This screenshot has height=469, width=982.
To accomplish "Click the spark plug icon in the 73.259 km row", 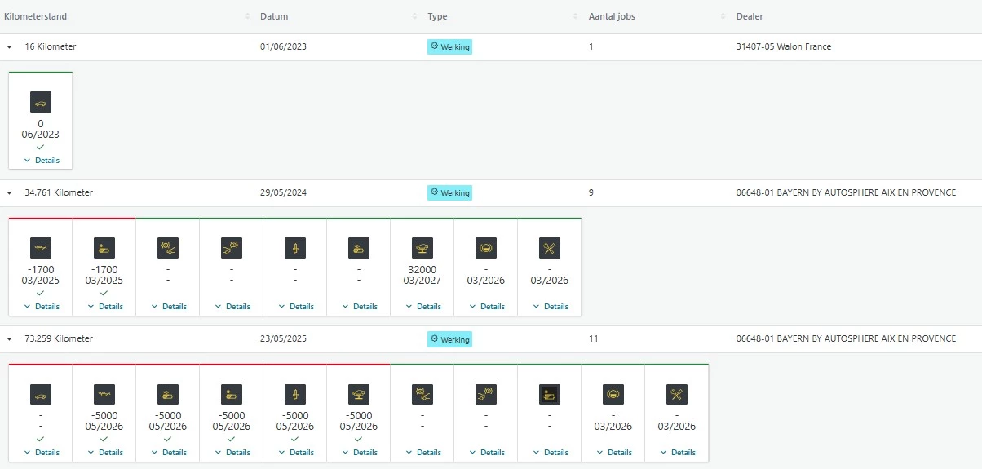I will pyautogui.click(x=295, y=394).
